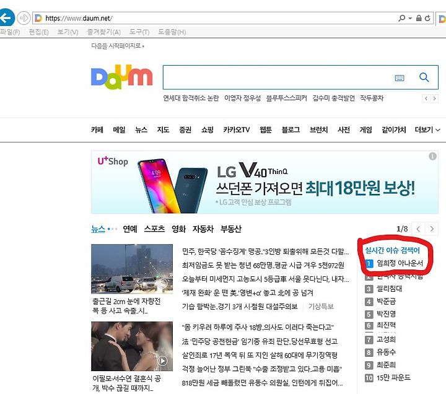Go to the 게임 service

(365, 129)
